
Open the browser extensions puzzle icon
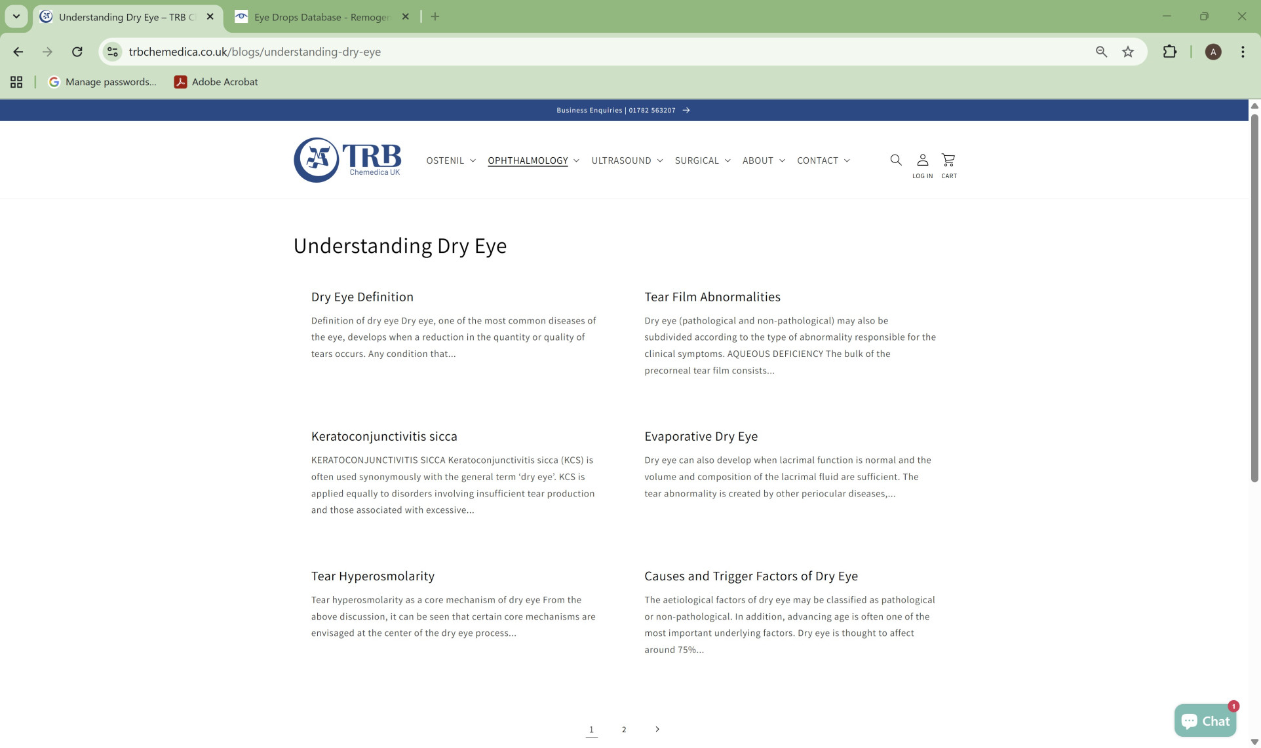click(1170, 51)
